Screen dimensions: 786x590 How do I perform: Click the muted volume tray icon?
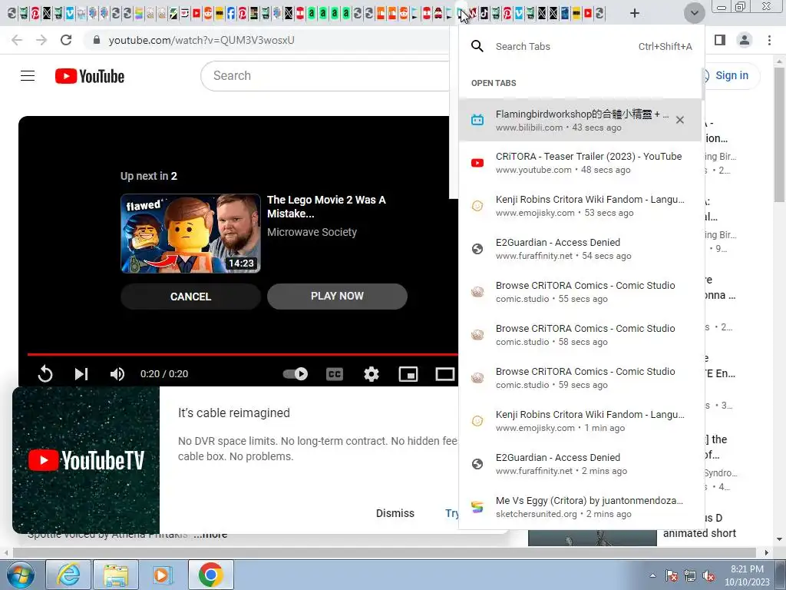click(x=708, y=576)
